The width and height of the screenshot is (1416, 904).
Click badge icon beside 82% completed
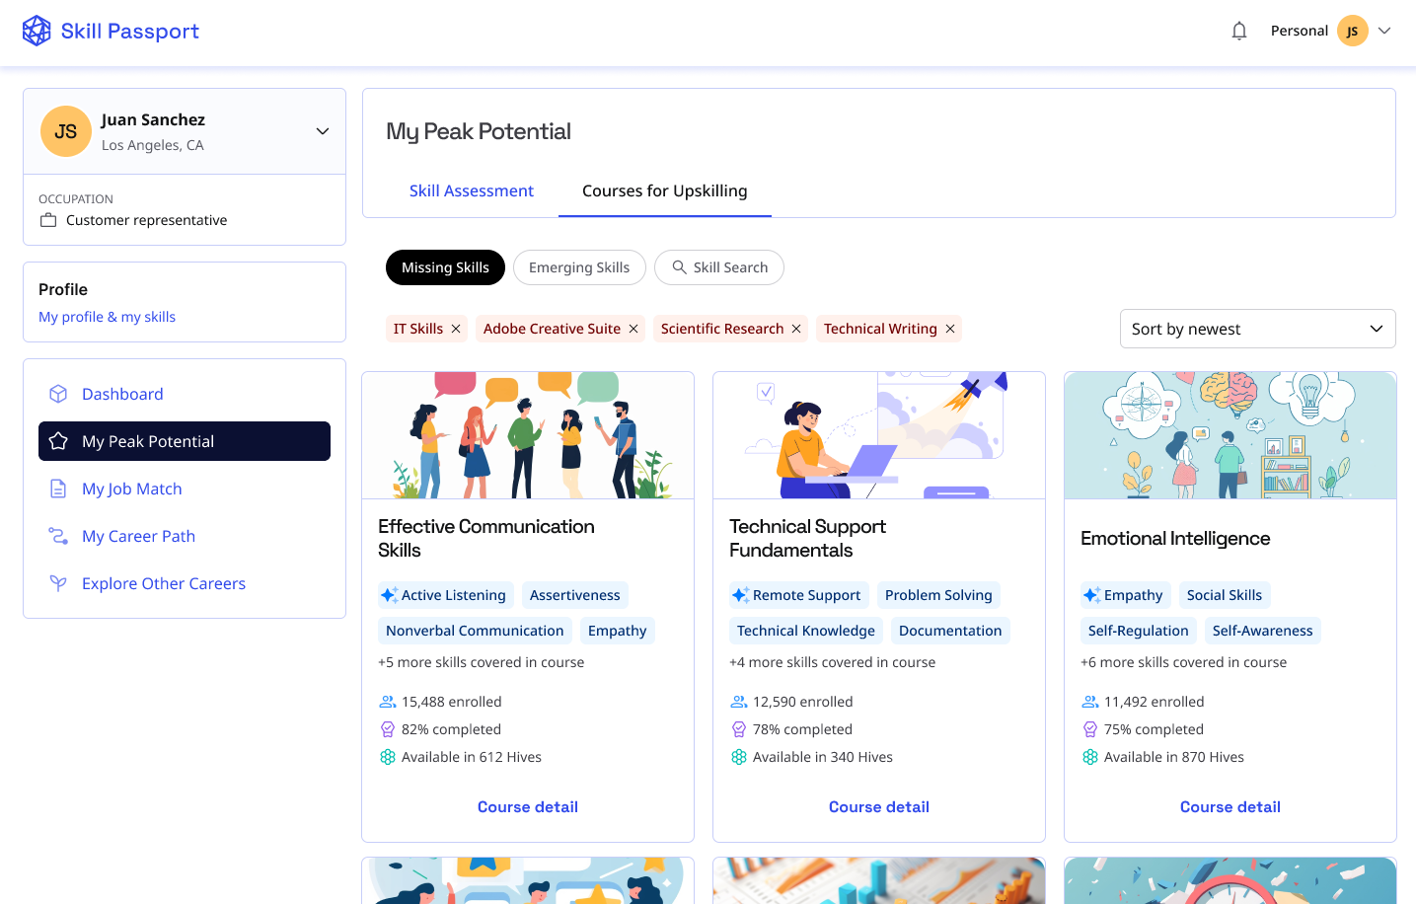pos(388,729)
